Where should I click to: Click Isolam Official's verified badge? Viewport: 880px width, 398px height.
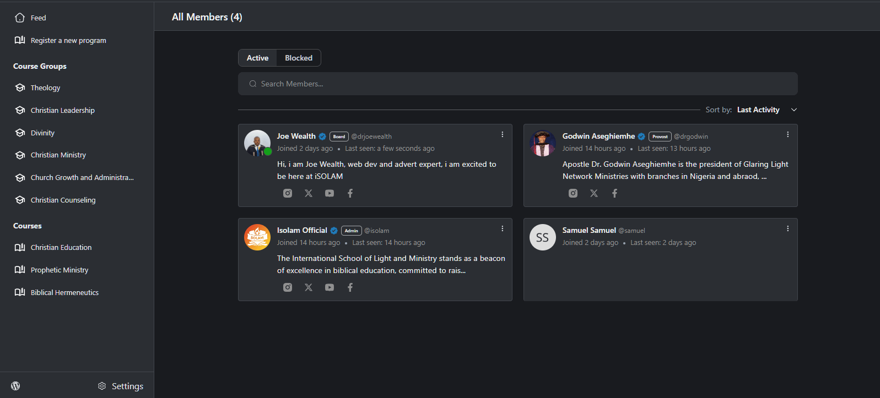[334, 231]
